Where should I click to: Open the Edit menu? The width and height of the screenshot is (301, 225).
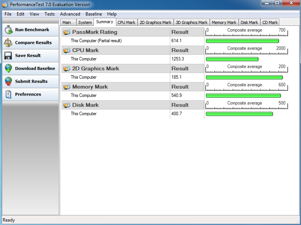21,14
